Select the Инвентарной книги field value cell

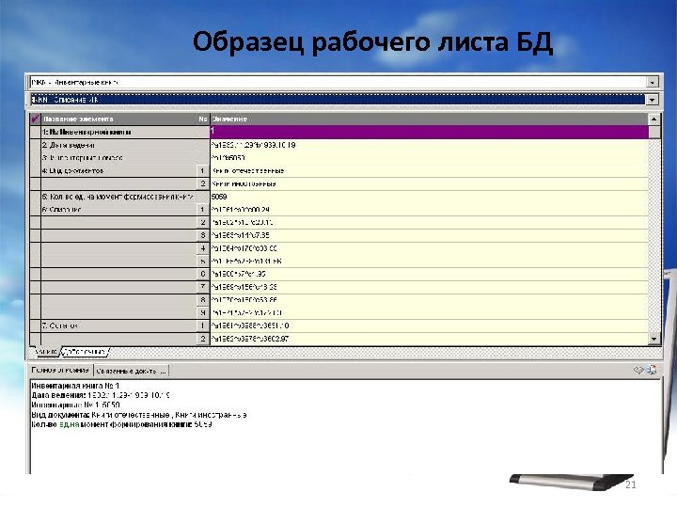pos(429,132)
